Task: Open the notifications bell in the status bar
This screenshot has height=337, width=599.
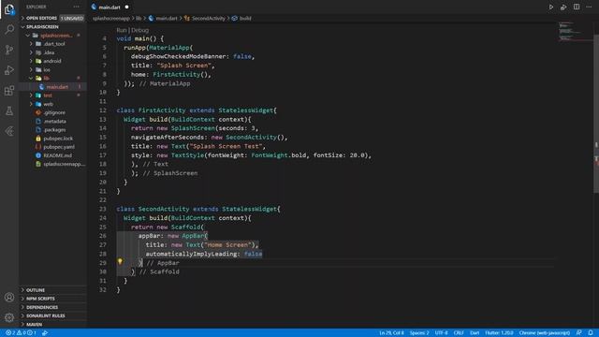Action: pos(591,333)
